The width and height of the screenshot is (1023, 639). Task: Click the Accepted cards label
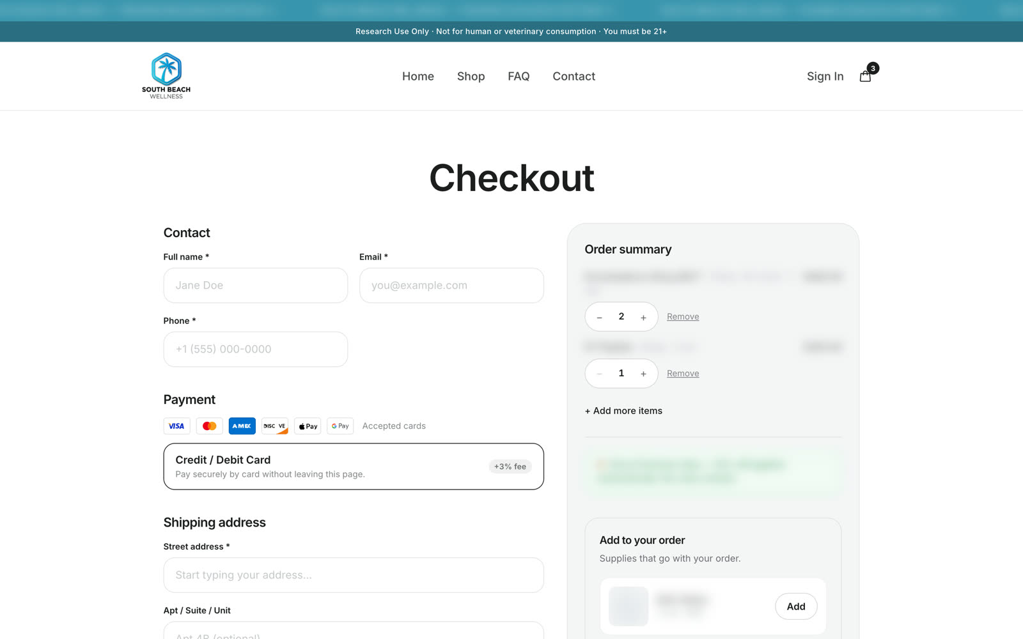pyautogui.click(x=394, y=426)
